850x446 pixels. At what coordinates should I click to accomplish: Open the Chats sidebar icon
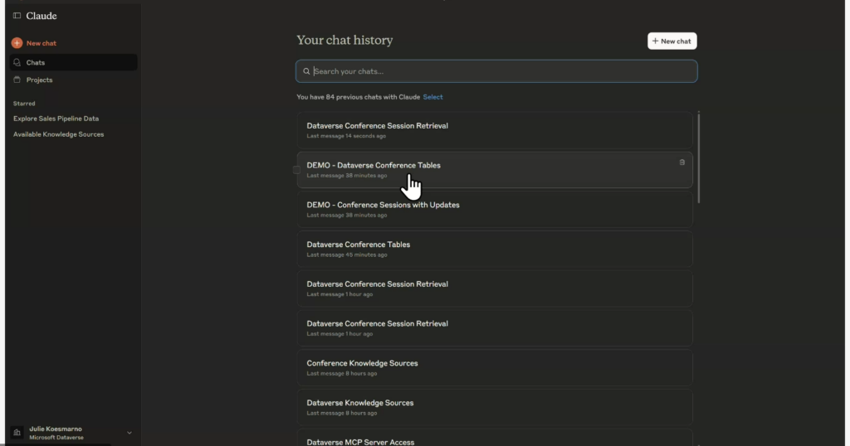pyautogui.click(x=17, y=63)
